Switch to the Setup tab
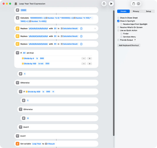Screen dimensions: 157x148 coord(148,11)
